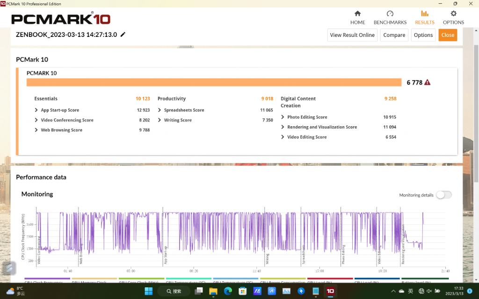Screen dimensions: 479x299
Task: Click the OneDrive cloud tray icon
Action: point(401,291)
